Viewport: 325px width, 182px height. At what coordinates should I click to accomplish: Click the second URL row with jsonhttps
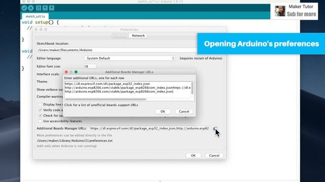127,87
